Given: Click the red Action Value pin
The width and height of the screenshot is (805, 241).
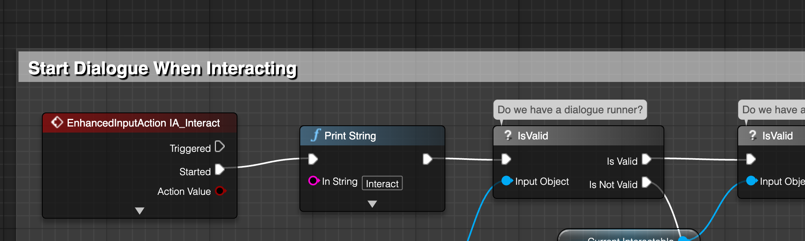Looking at the screenshot, I should (221, 191).
